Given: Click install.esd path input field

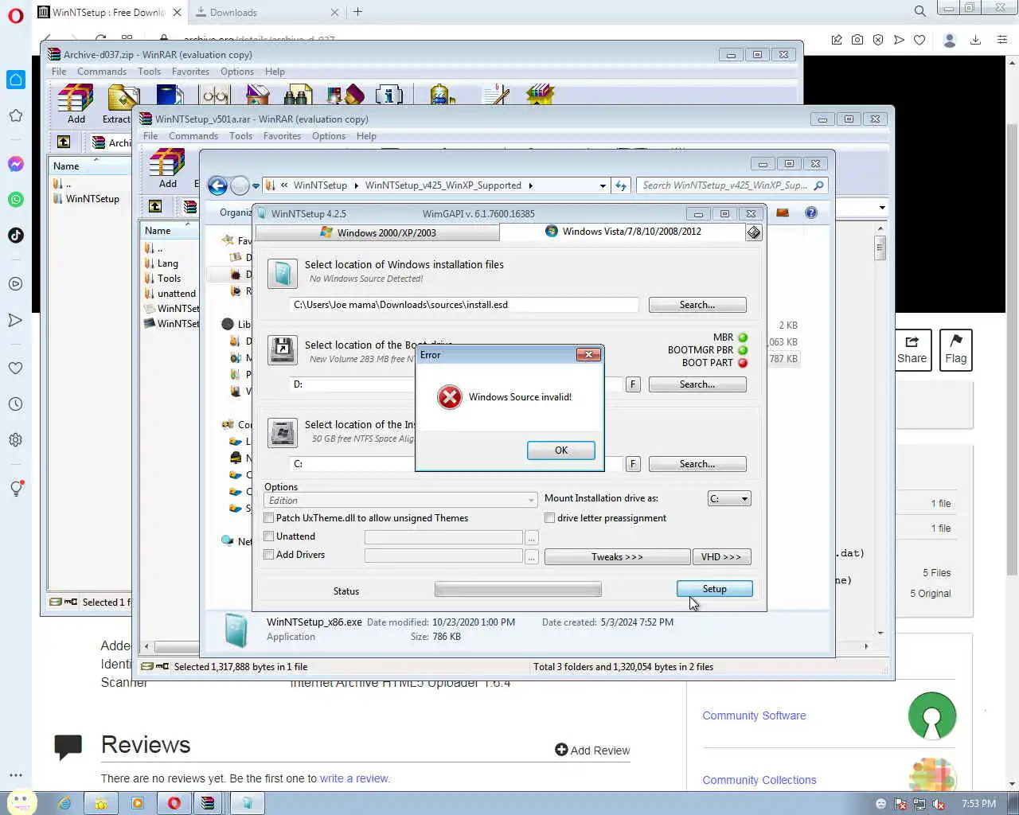Looking at the screenshot, I should click(464, 305).
